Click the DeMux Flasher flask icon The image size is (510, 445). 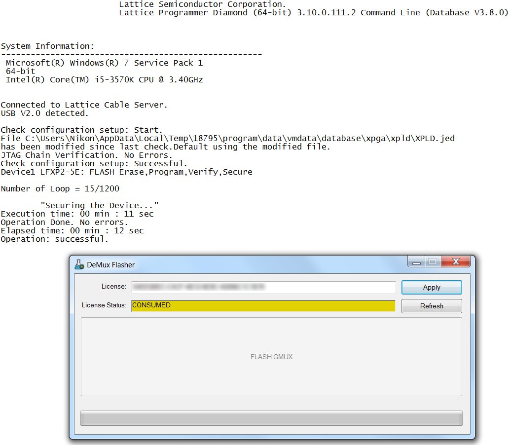(x=79, y=264)
